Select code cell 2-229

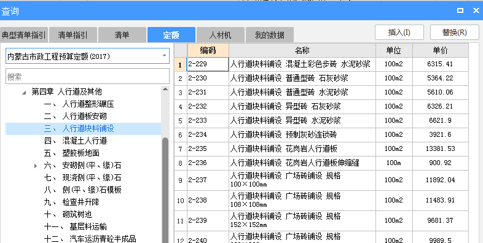pyautogui.click(x=208, y=64)
